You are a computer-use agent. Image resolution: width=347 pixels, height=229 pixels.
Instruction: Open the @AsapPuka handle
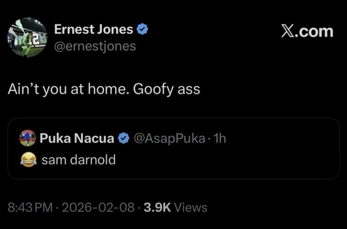168,138
